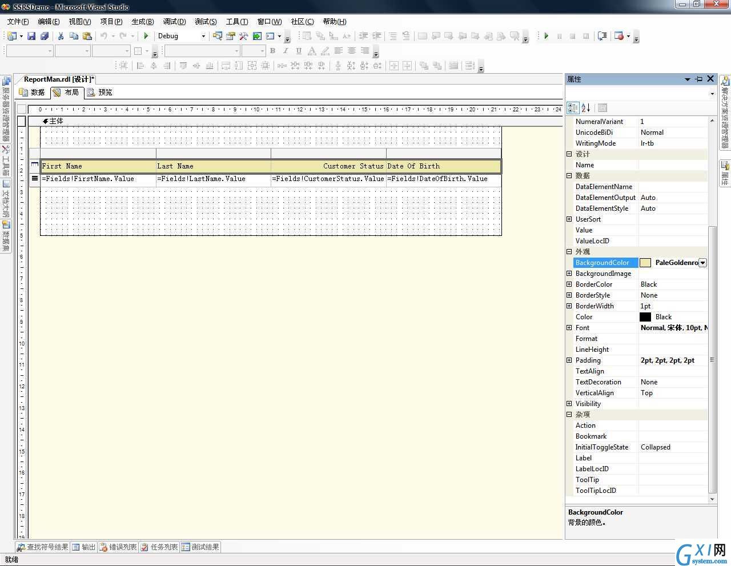Sort properties alphabetically
731x566 pixels.
[586, 107]
